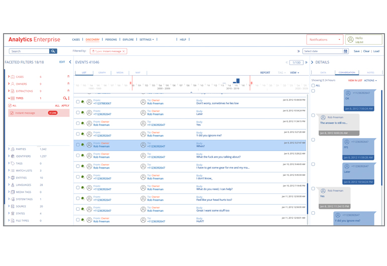Remove the Instant message filter chip
387x266 pixels.
[x=124, y=51]
